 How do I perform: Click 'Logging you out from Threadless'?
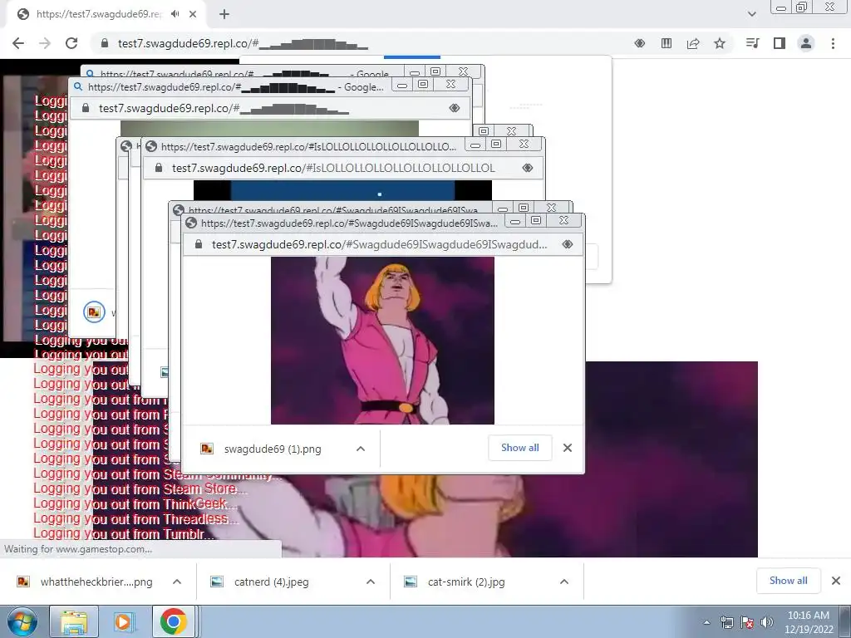click(x=135, y=518)
